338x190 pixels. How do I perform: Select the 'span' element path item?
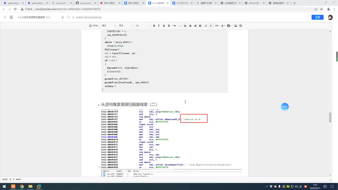(x=18, y=179)
